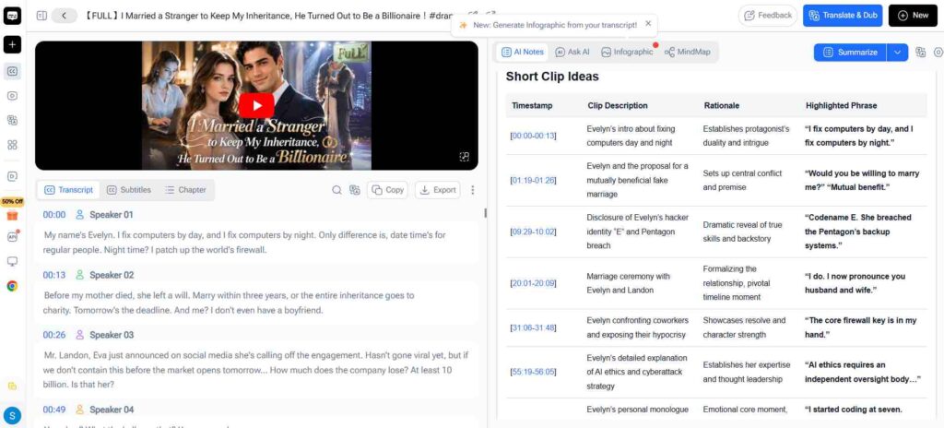Click the Speaker 02 label
The width and height of the screenshot is (944, 428).
(x=112, y=275)
